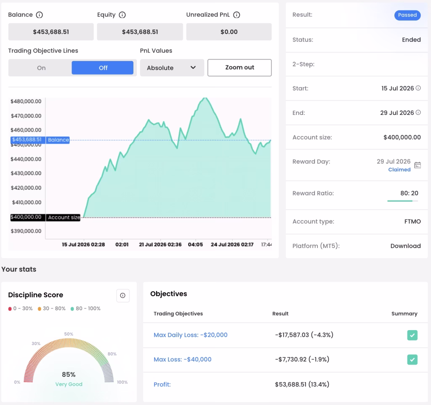
Task: Click the 24 Jul 2026 02:17 axis label
Action: coord(232,245)
